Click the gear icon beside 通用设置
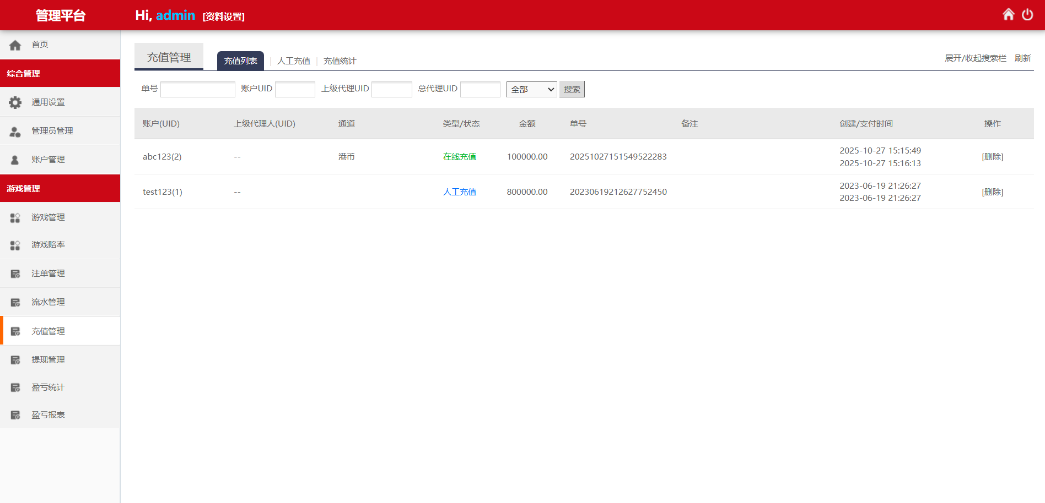Viewport: 1045px width, 503px height. [x=15, y=102]
